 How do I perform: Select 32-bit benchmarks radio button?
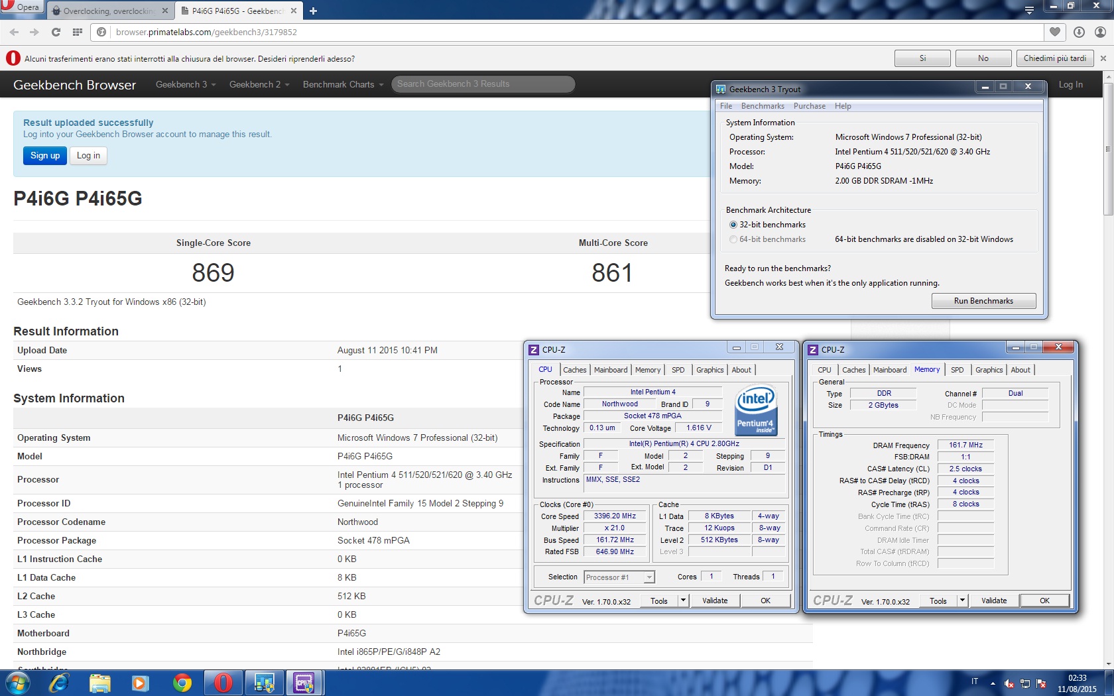(733, 225)
